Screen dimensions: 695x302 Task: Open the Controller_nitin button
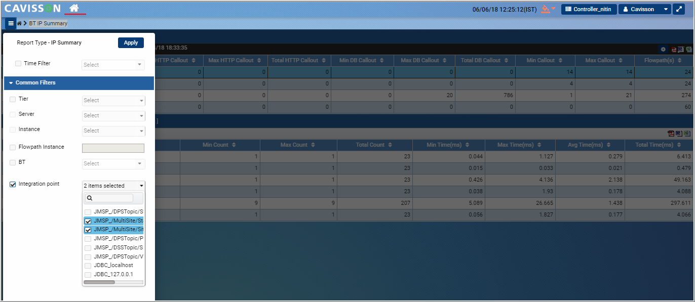click(589, 9)
